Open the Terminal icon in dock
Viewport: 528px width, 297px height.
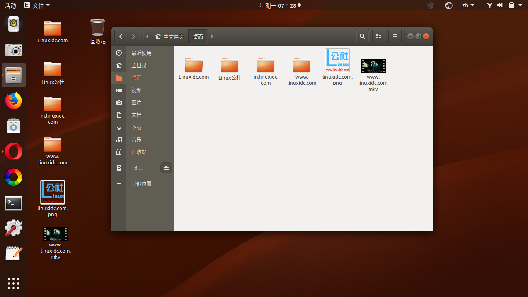pyautogui.click(x=14, y=203)
